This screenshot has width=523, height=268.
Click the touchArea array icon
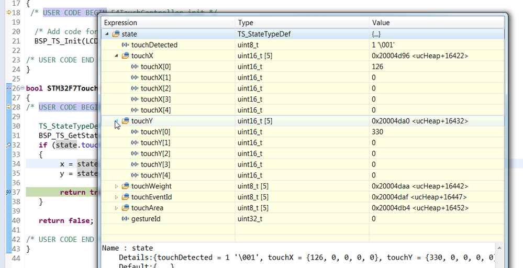126,208
